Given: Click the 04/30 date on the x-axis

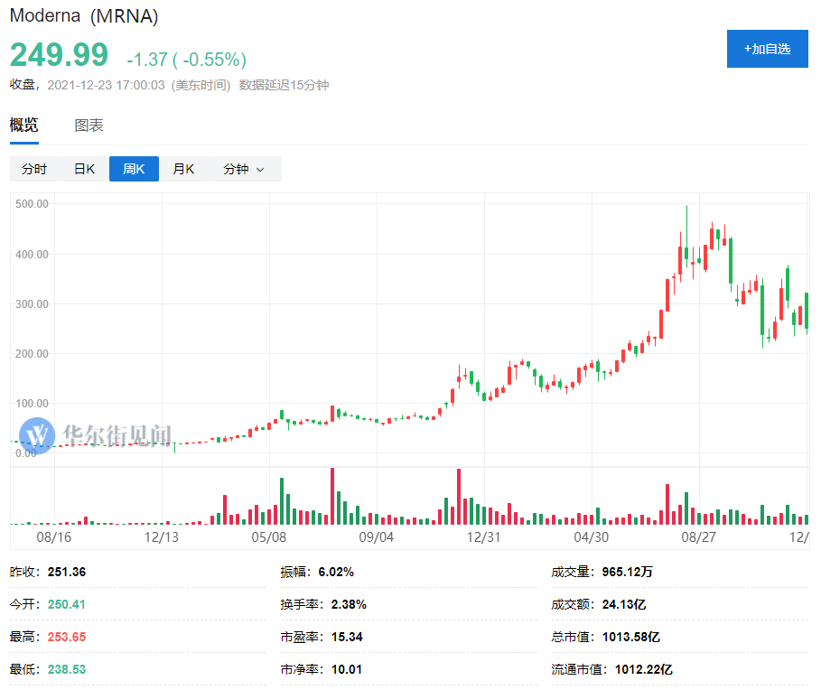Looking at the screenshot, I should [x=591, y=536].
